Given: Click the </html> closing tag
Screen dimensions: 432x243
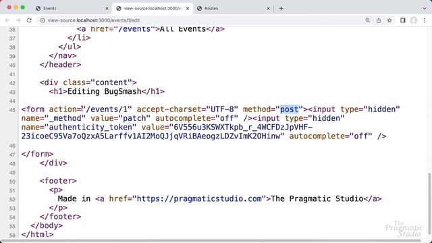Looking at the screenshot, I should click(x=37, y=234).
